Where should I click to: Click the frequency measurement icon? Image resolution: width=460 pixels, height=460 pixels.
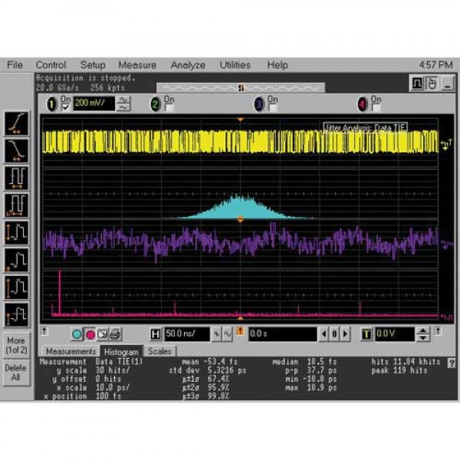pos(17,204)
